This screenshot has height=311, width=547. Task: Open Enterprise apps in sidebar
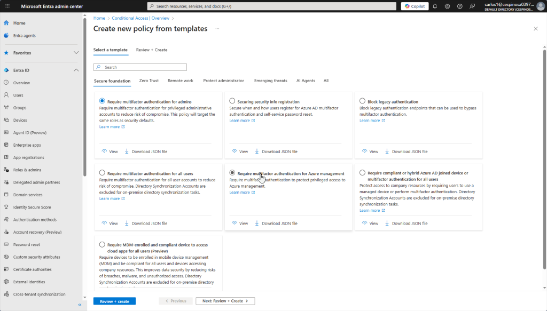point(27,145)
